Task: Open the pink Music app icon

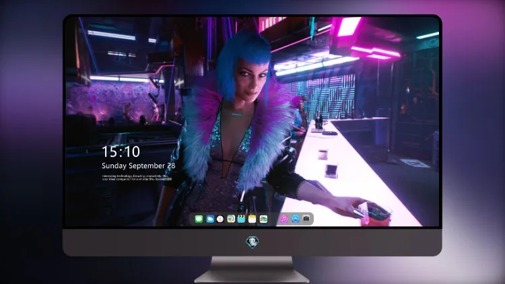Action: coord(283,219)
